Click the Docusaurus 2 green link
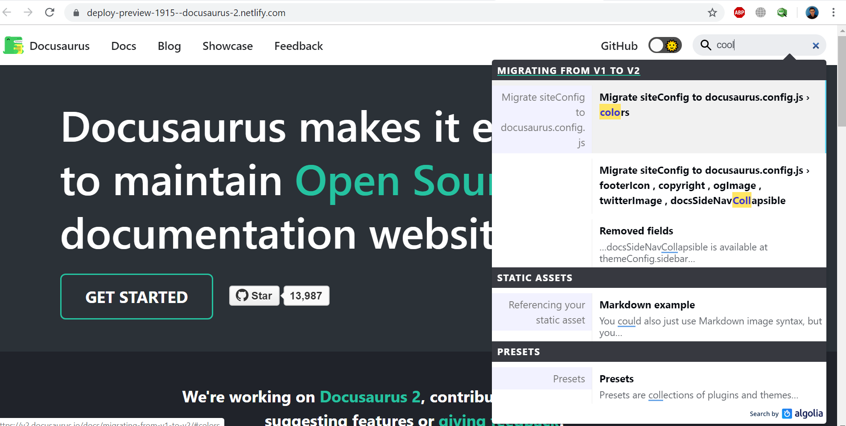Viewport: 846px width, 426px height. 370,397
